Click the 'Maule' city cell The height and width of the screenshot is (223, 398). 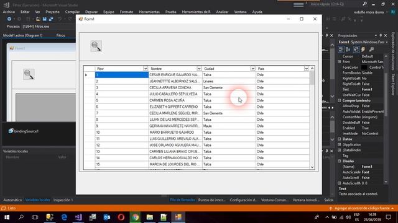pyautogui.click(x=229, y=126)
